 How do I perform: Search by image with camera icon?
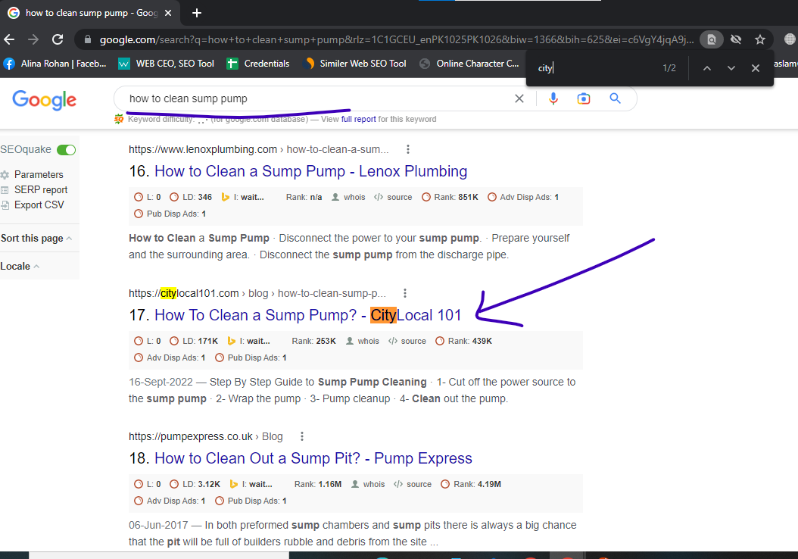[x=584, y=98]
